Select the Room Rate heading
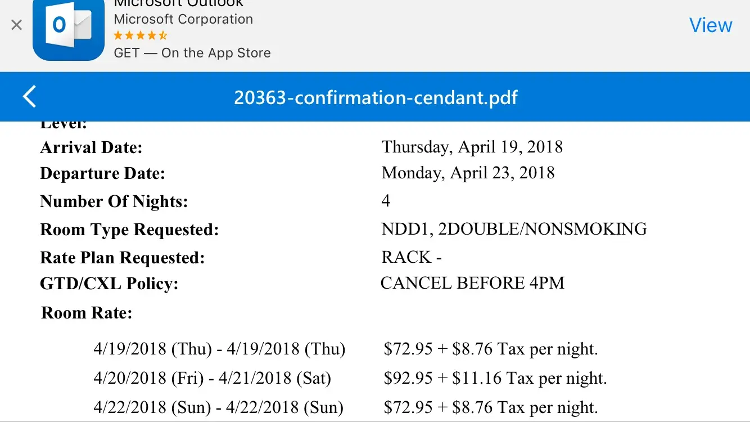The image size is (750, 422). [87, 313]
